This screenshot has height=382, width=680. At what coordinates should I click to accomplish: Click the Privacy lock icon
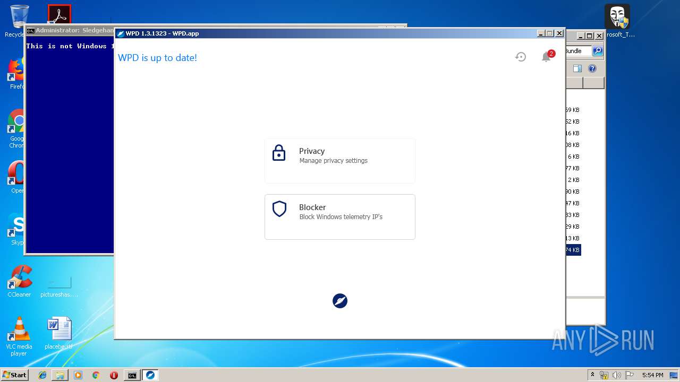coord(279,153)
